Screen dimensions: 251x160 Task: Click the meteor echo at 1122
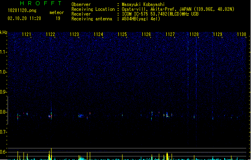pos(51,115)
